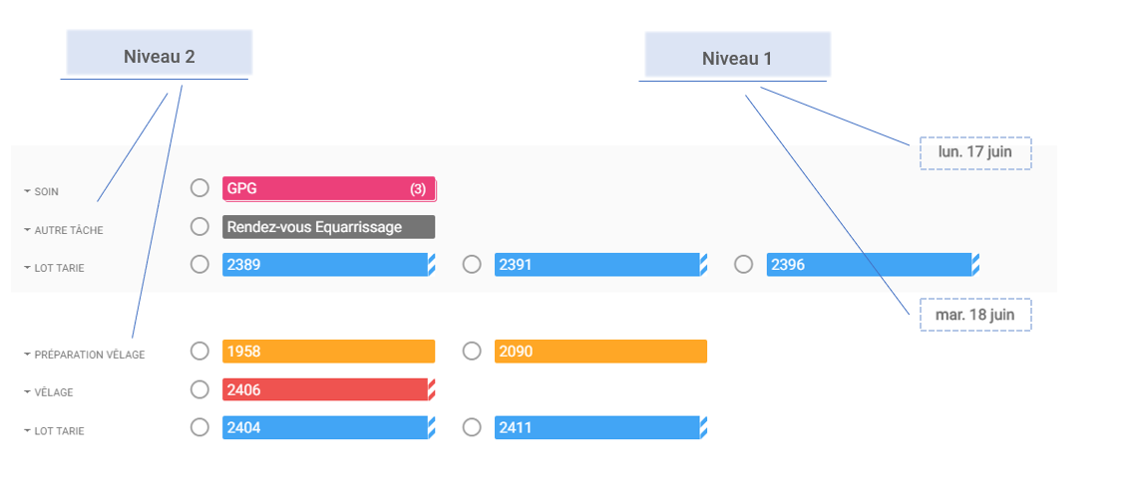Toggle the circle beside lot 2389
The width and height of the screenshot is (1133, 485).
(x=200, y=264)
